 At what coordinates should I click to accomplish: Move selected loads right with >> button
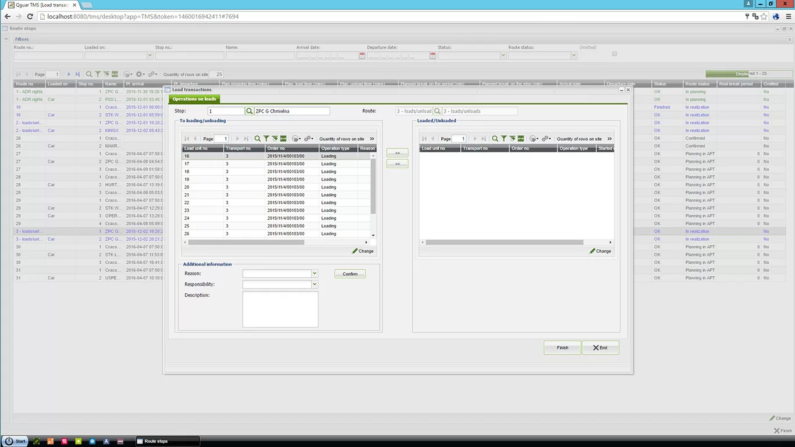click(397, 152)
